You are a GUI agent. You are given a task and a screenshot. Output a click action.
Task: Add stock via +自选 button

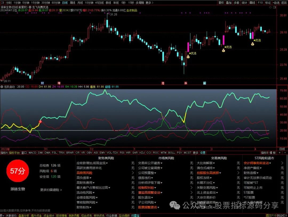coord(276,3)
